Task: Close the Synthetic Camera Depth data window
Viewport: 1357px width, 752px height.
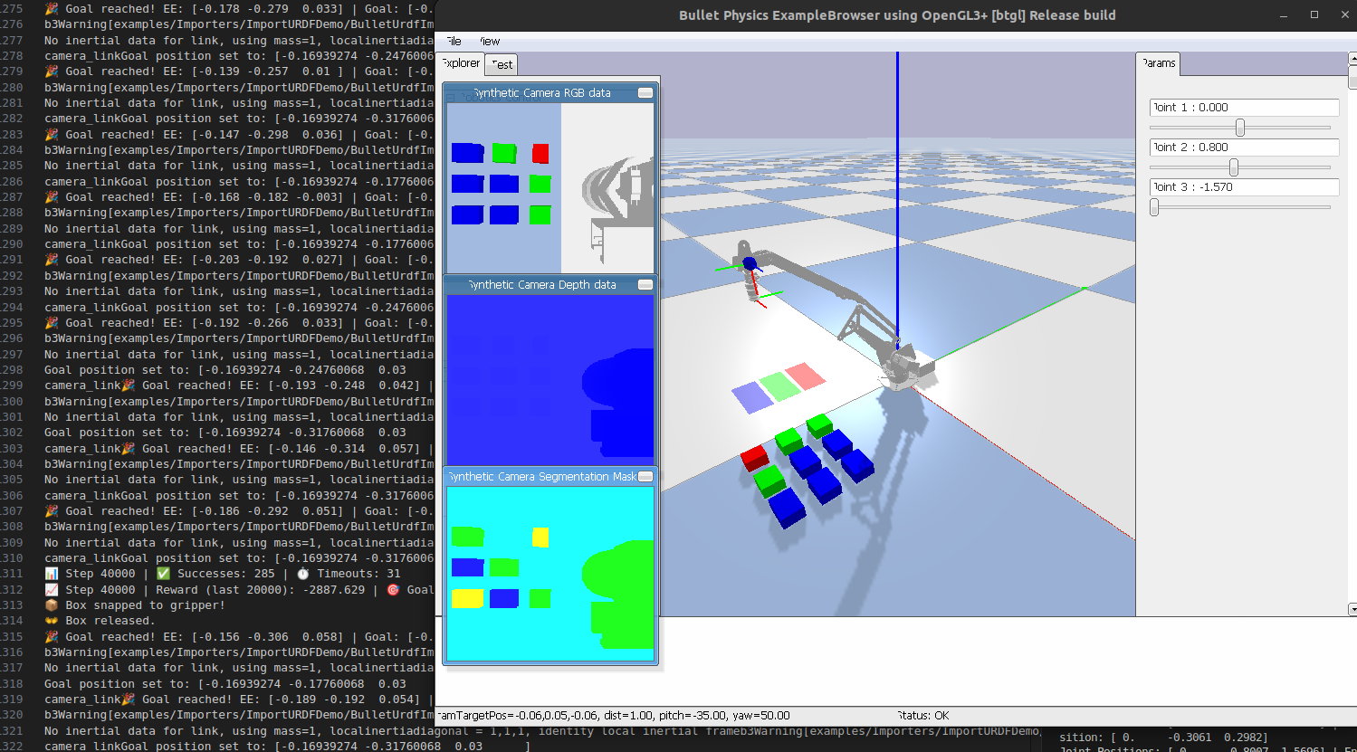Action: coord(645,285)
